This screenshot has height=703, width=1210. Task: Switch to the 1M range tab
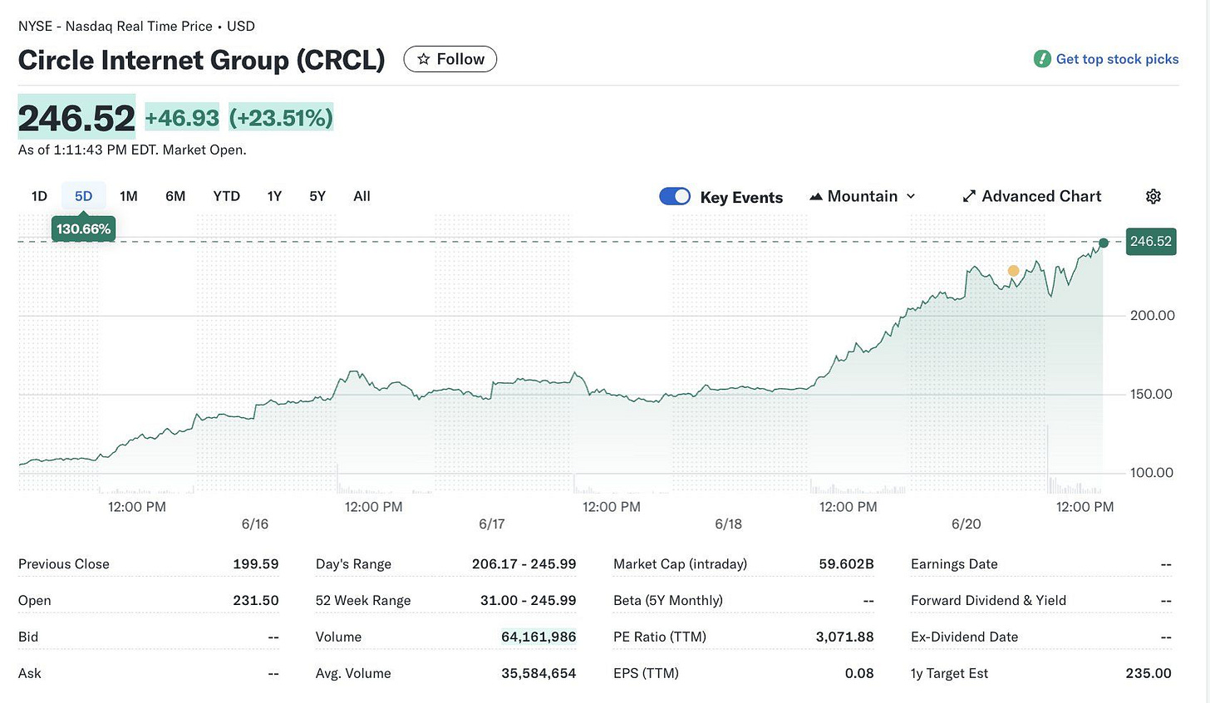coord(129,196)
